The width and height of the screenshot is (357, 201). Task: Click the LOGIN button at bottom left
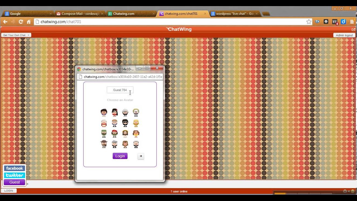click(x=9, y=191)
